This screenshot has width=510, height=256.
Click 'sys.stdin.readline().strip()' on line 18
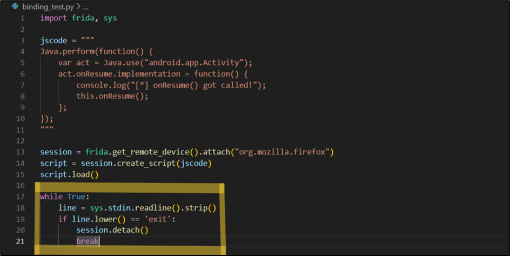[x=153, y=208]
